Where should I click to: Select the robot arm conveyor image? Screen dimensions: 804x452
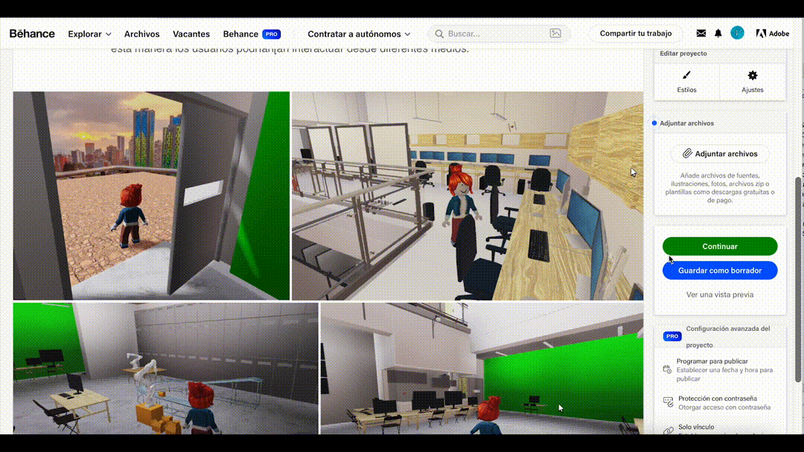(165, 368)
